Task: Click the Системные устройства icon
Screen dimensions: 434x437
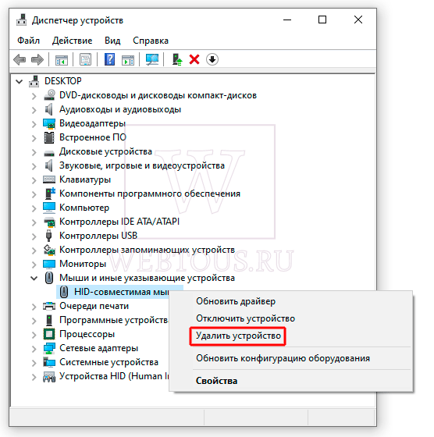Action: (49, 362)
